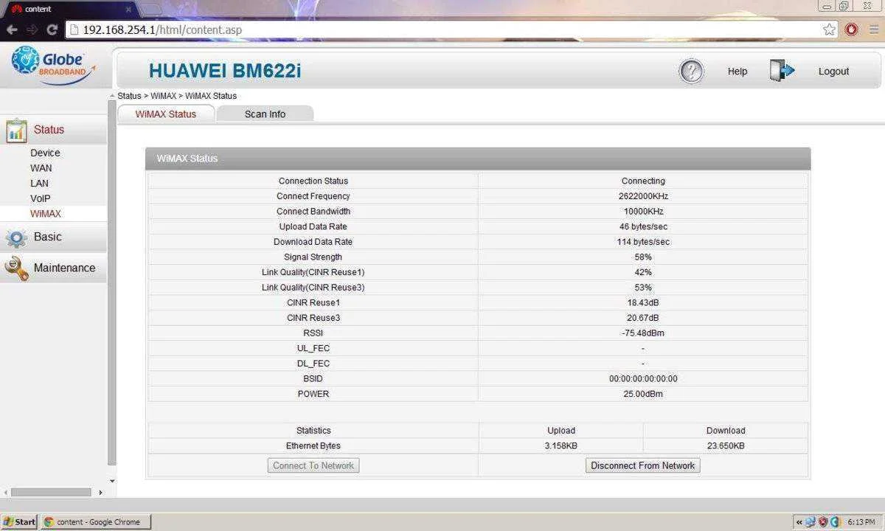Close the content browser tab
This screenshot has height=531, width=885.
[x=128, y=10]
